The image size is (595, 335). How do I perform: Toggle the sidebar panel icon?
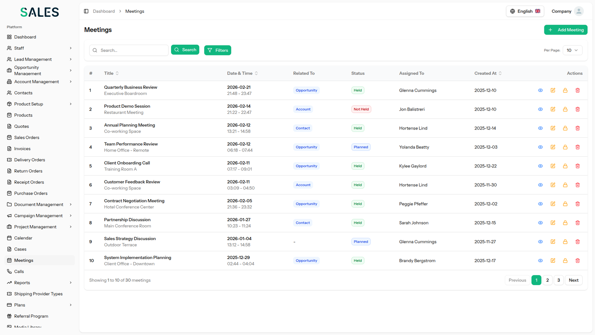[x=86, y=11]
